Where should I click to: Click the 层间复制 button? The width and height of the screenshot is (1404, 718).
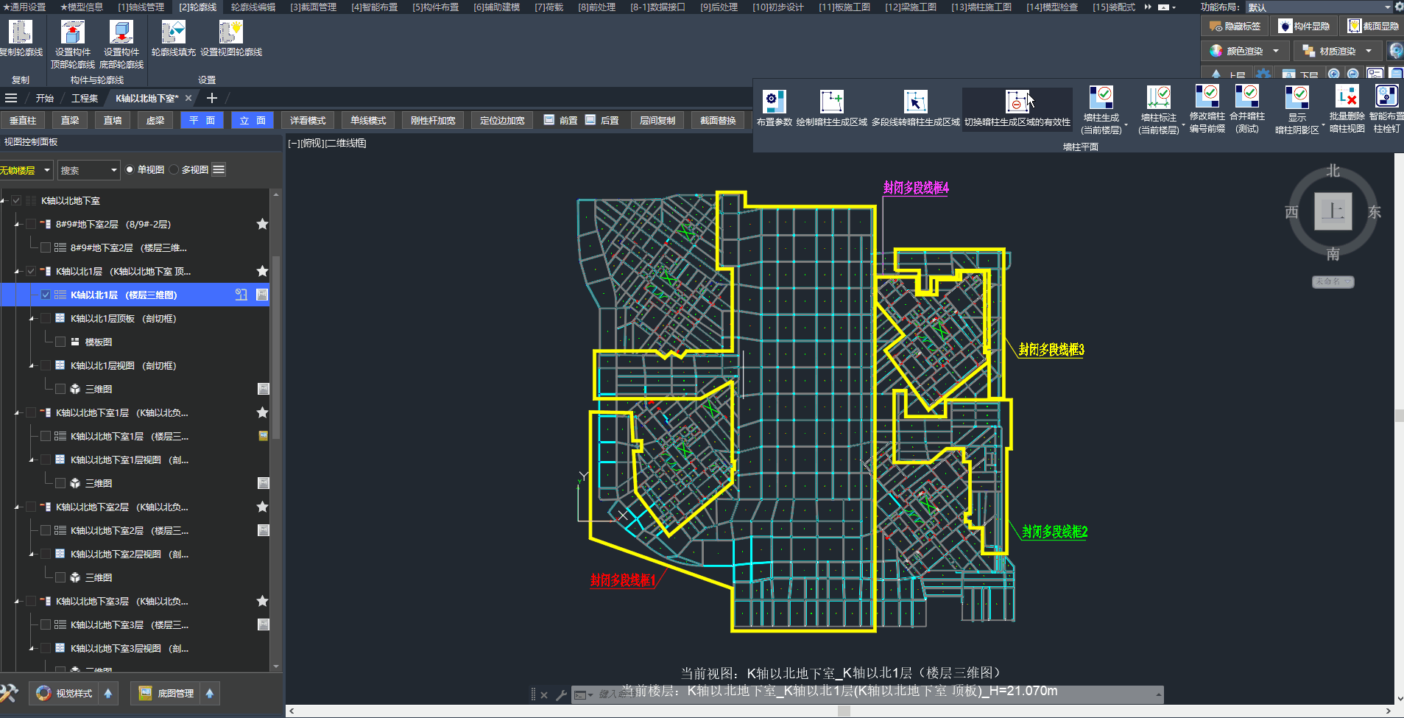tap(657, 121)
